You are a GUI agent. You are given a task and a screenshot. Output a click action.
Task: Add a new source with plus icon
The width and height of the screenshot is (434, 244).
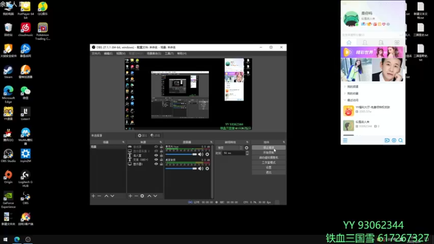click(x=130, y=196)
